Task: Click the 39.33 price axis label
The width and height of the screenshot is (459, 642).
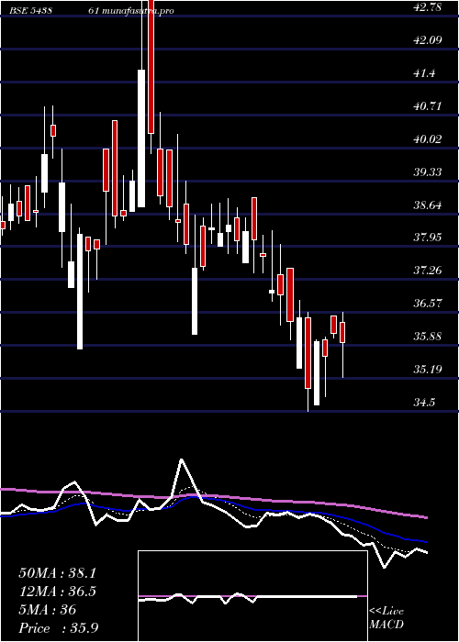Action: point(428,172)
